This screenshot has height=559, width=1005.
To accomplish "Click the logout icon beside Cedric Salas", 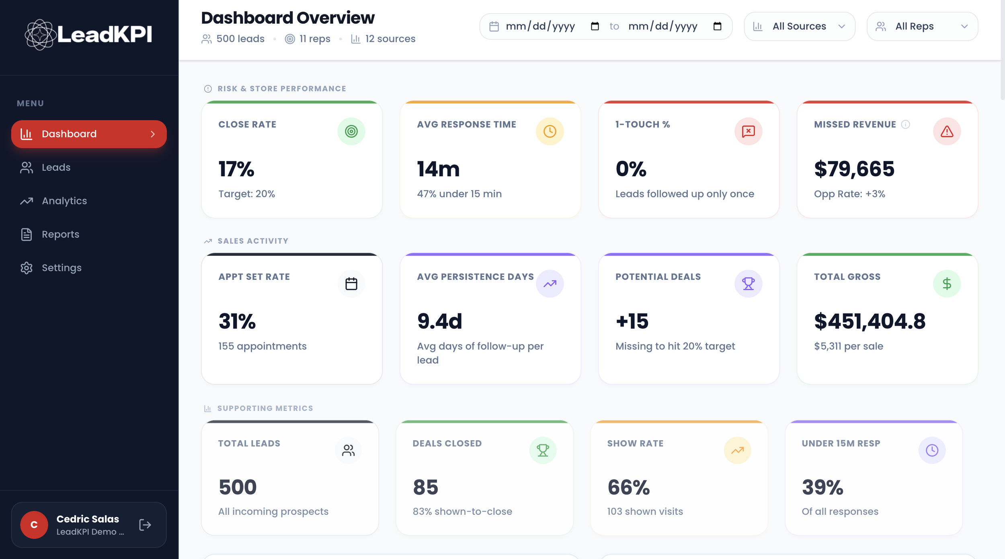I will coord(145,525).
